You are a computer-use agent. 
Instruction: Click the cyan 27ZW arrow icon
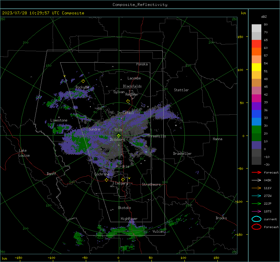[x=256, y=196]
